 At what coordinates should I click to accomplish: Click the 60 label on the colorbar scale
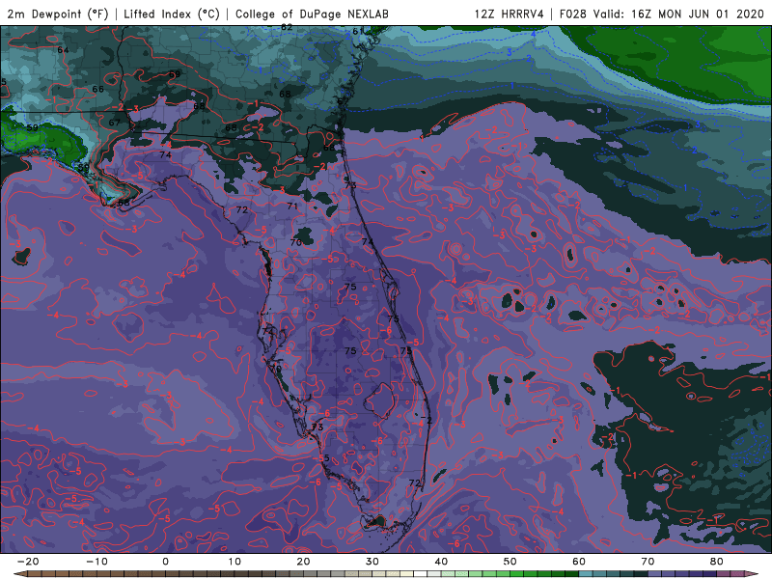[x=579, y=562]
